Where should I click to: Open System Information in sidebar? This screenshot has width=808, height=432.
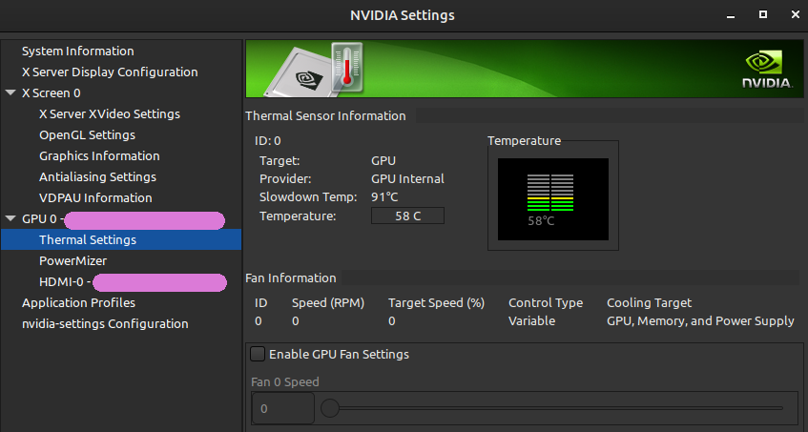(78, 51)
